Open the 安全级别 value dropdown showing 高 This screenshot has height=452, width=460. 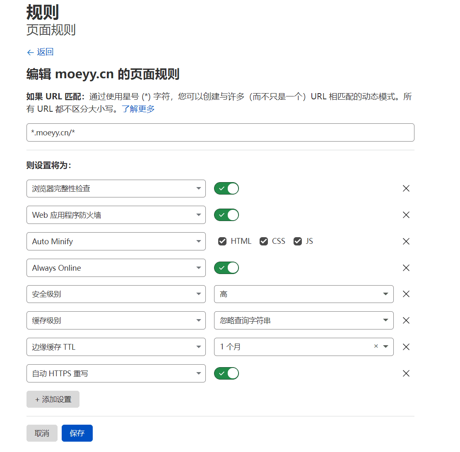click(303, 294)
